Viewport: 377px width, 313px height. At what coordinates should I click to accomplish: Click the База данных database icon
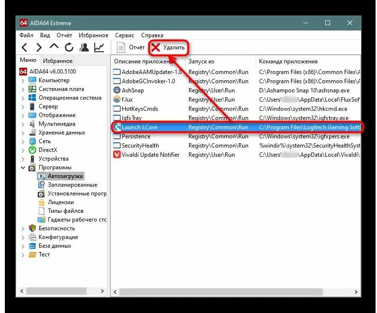point(32,246)
